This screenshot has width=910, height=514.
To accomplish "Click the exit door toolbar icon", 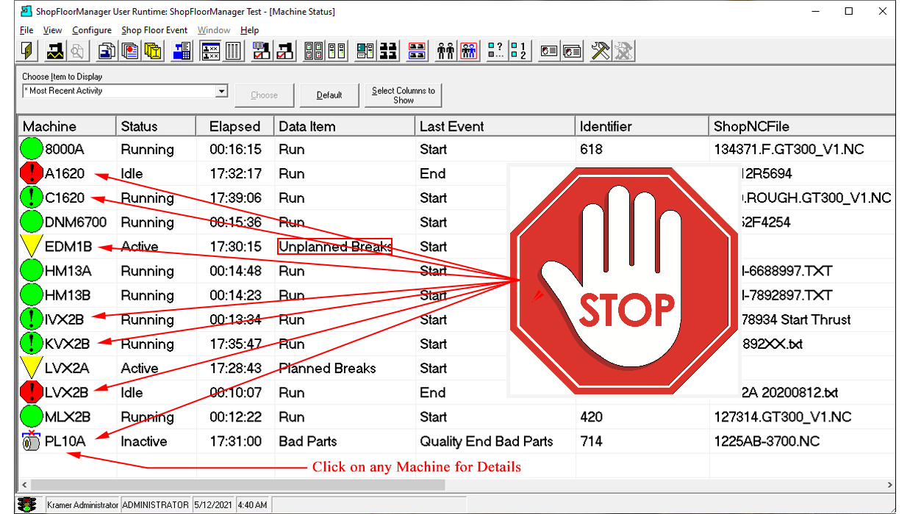I will tap(27, 51).
